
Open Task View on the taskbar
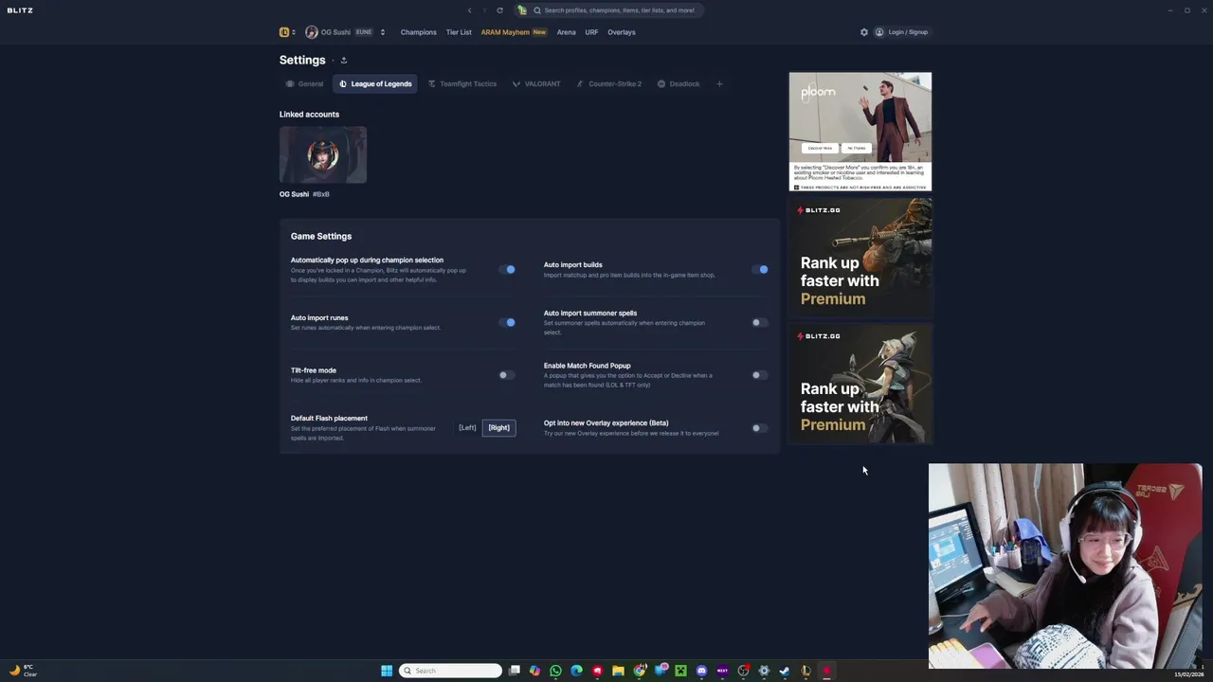515,671
